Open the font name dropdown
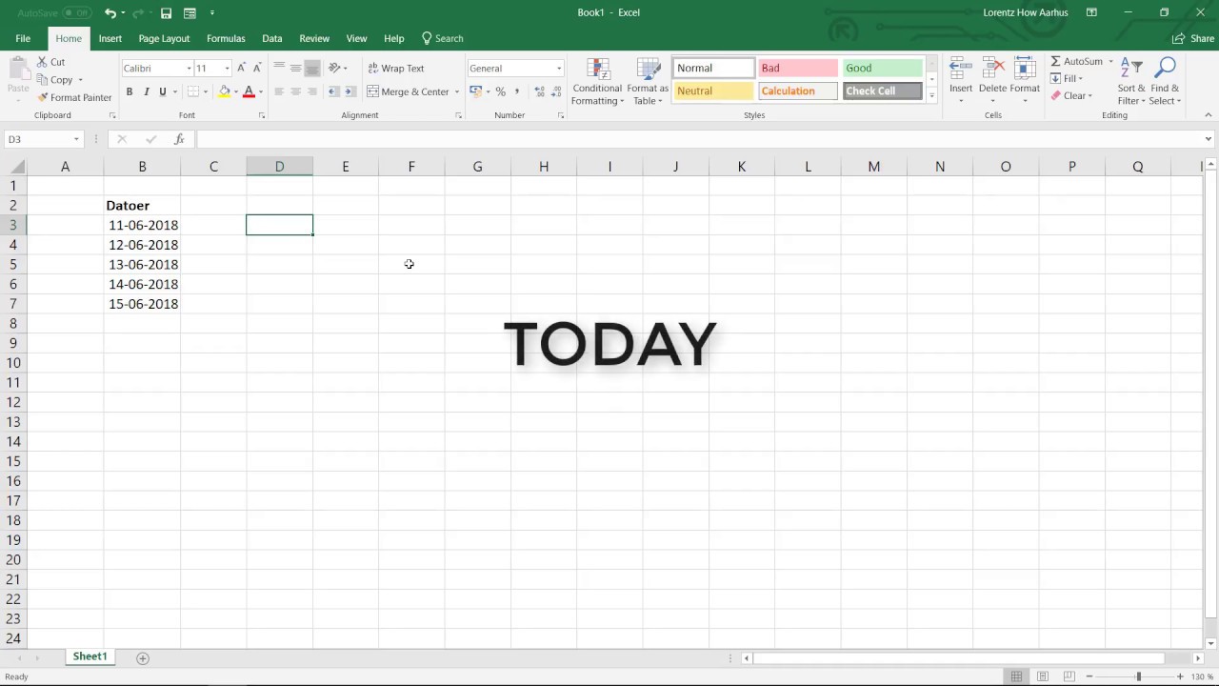 [189, 69]
